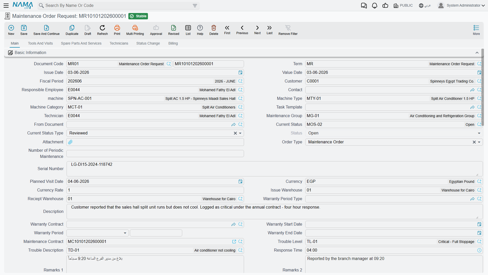Viewport: 488px width, 275px height.
Task: Switch to the Tools And Visits tab
Action: tap(40, 43)
